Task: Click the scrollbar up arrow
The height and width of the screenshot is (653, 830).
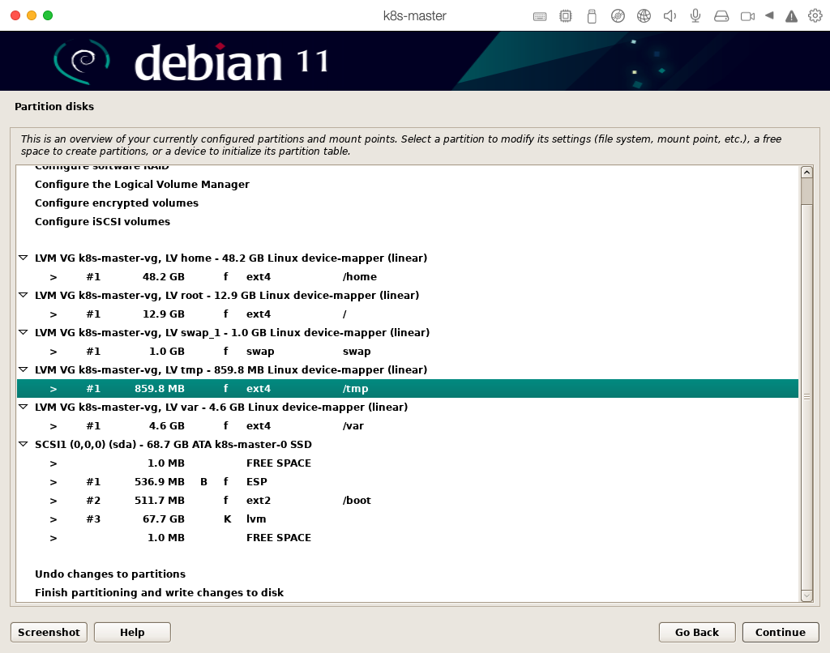Action: [x=806, y=172]
